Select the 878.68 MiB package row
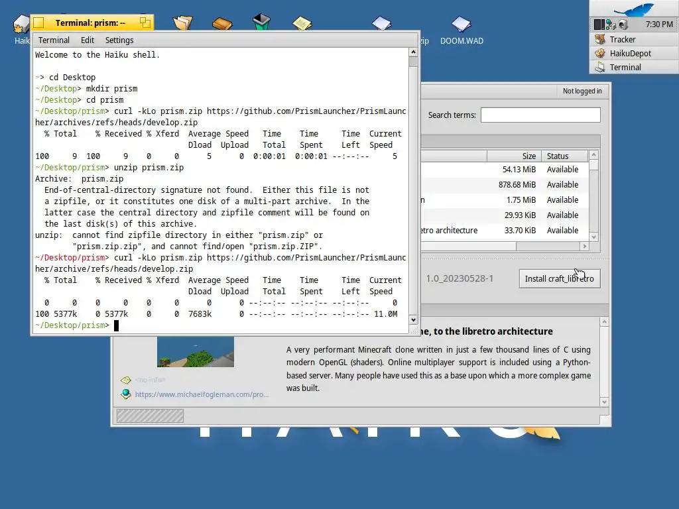This screenshot has height=509, width=679. point(505,184)
